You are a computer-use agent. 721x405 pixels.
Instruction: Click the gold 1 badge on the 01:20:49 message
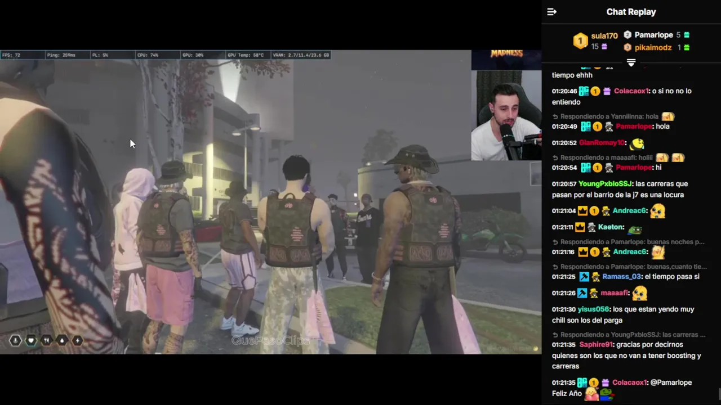coord(597,127)
